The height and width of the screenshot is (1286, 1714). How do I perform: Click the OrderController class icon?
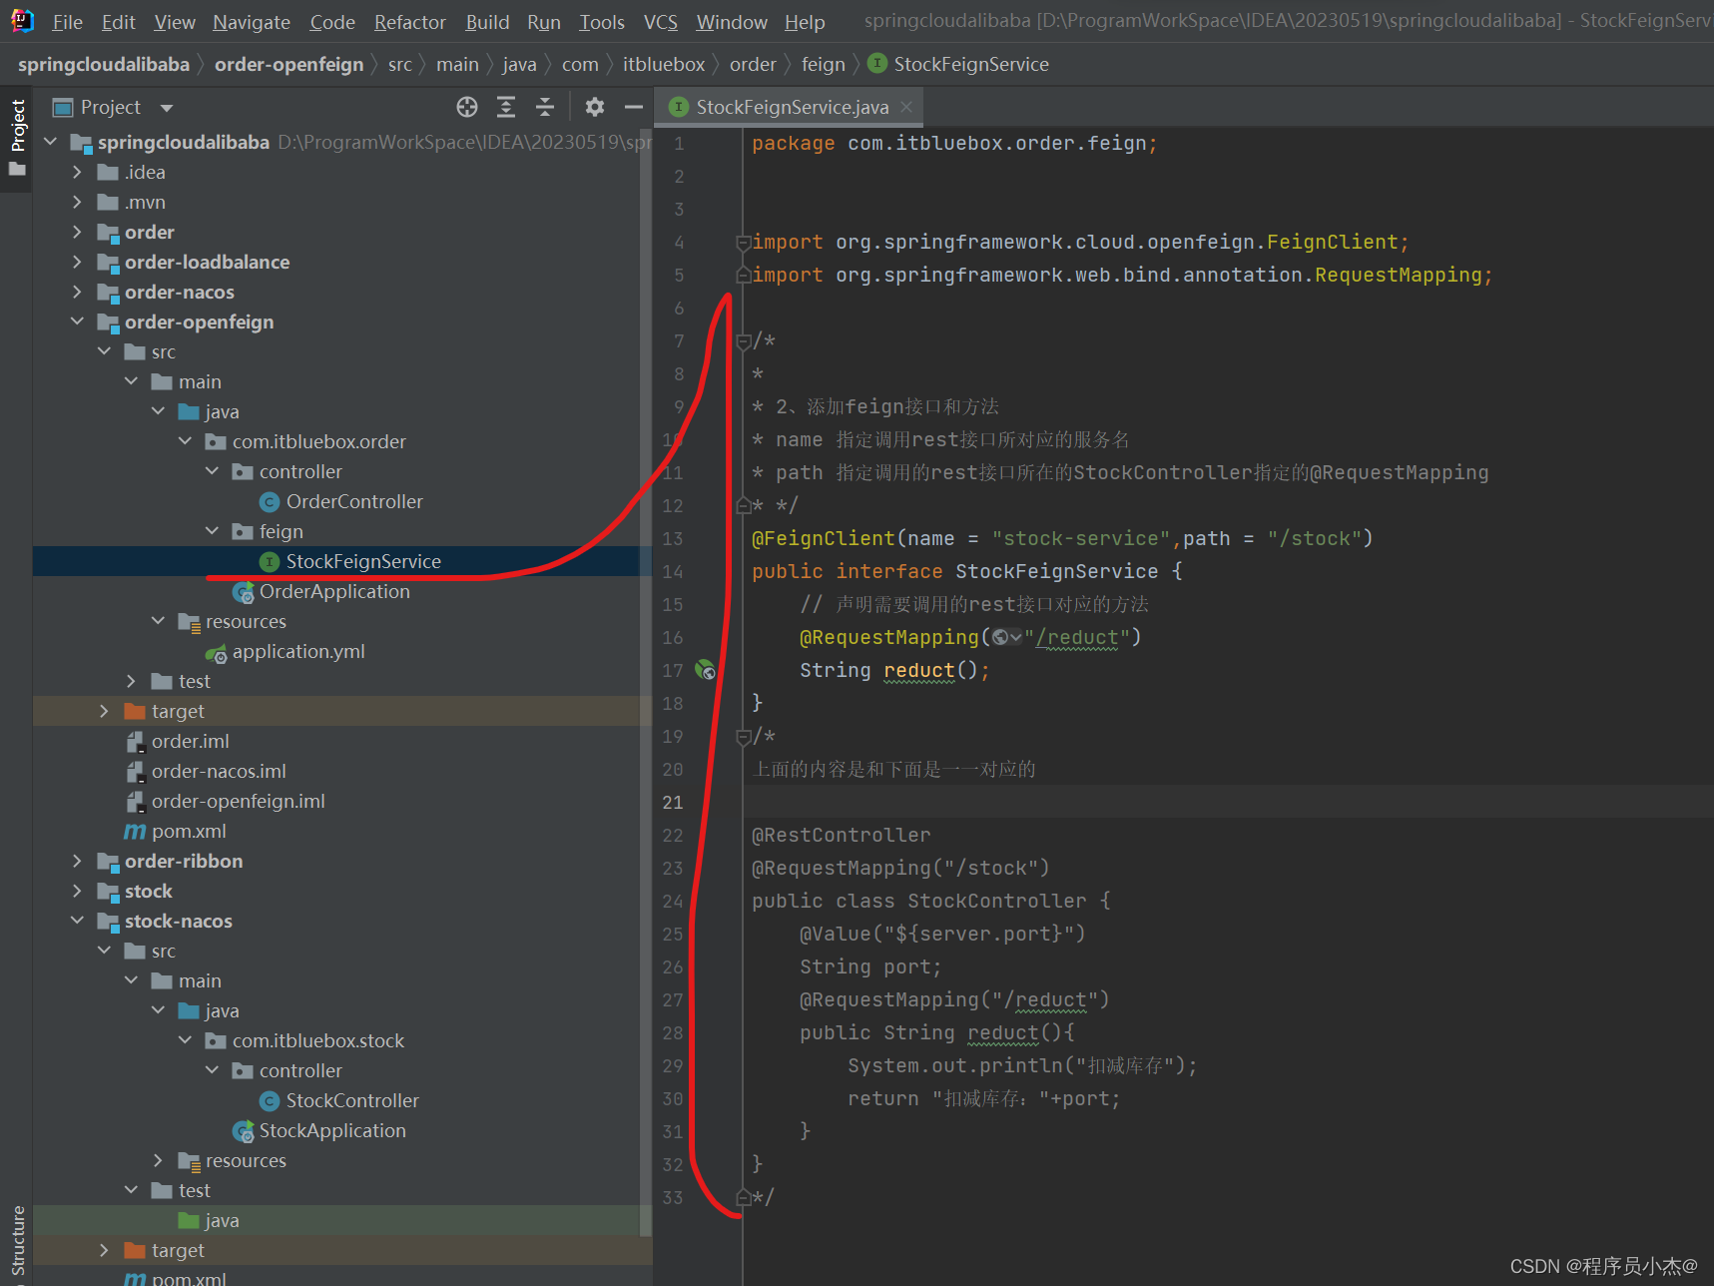269,502
